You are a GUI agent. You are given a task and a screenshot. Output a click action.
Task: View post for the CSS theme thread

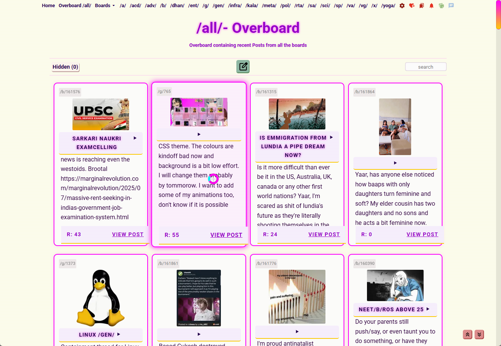[x=226, y=235]
